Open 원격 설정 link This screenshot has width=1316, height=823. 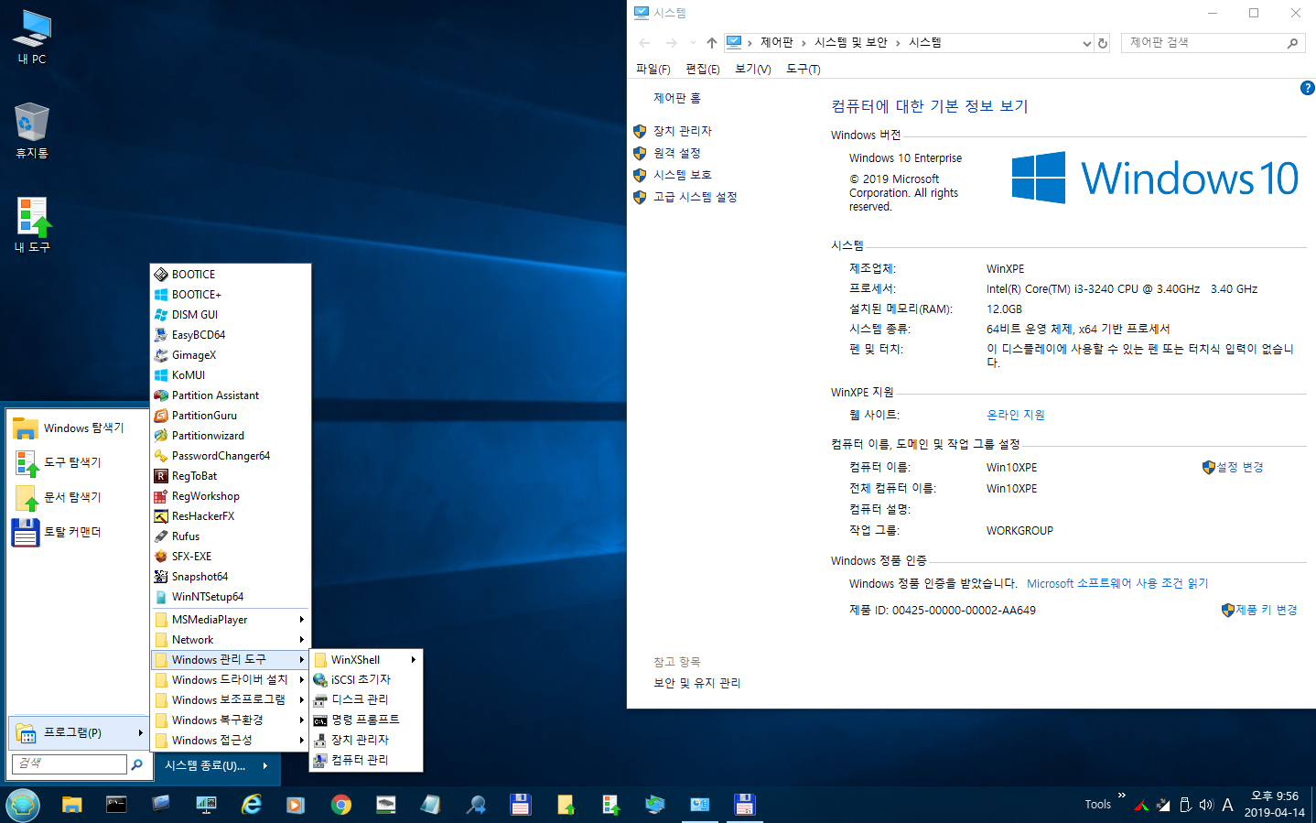[x=677, y=153]
